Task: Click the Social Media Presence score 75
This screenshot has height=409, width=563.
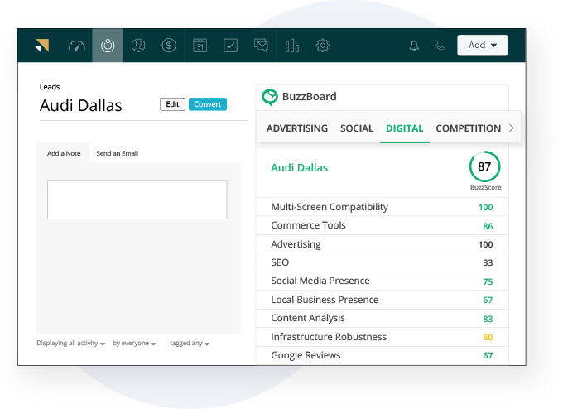Action: 488,281
